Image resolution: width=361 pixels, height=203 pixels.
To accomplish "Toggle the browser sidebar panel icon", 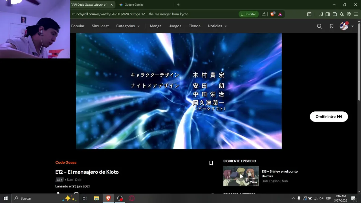I will 327,14.
